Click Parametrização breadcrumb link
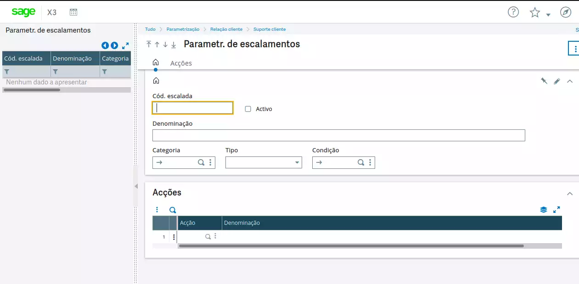579x284 pixels. coord(183,29)
